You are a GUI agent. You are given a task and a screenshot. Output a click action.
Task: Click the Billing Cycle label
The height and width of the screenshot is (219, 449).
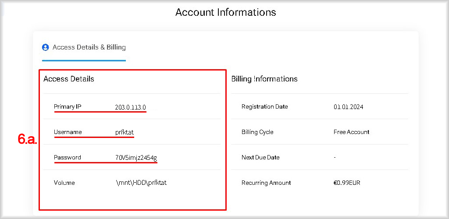click(x=257, y=132)
